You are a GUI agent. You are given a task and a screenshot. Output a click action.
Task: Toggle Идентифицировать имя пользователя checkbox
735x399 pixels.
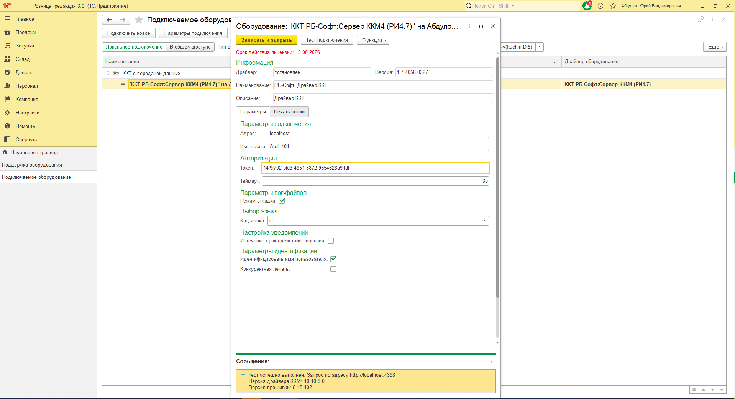333,259
